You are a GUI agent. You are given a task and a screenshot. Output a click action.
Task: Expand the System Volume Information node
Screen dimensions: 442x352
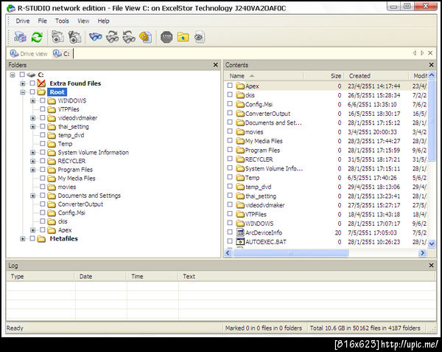[32, 153]
